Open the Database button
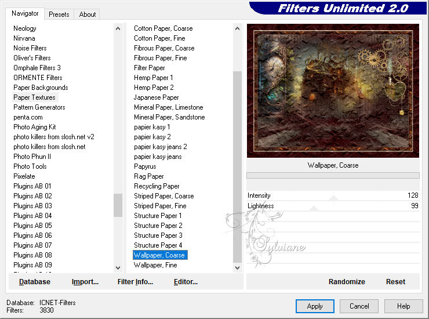The image size is (429, 319). coord(35,282)
